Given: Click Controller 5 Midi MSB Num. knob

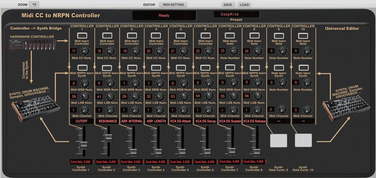Looking at the screenshot, I should point(184,83).
